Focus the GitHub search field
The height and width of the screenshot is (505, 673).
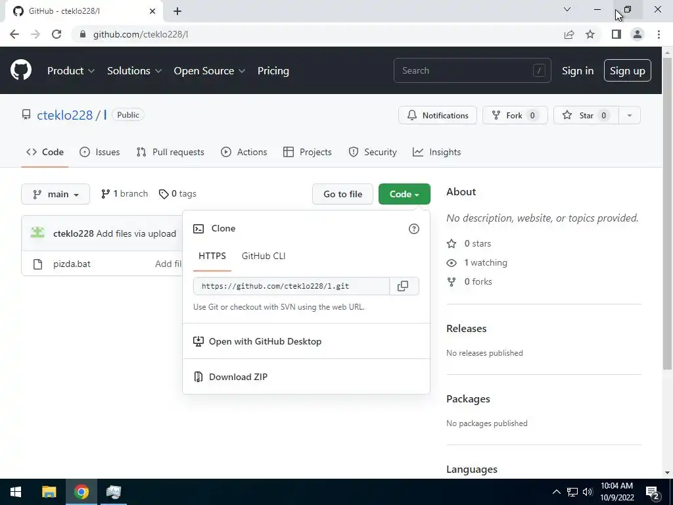[472, 70]
